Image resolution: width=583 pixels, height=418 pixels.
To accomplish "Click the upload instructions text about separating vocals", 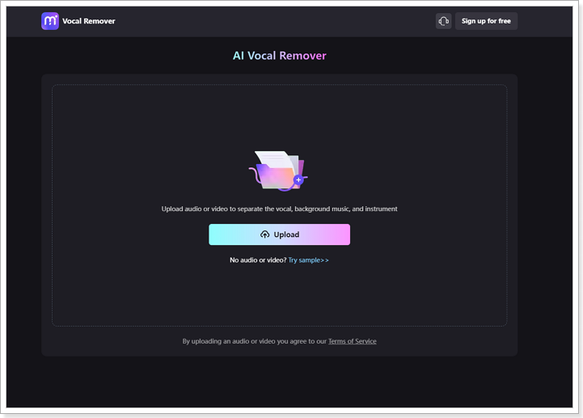I will click(x=280, y=209).
